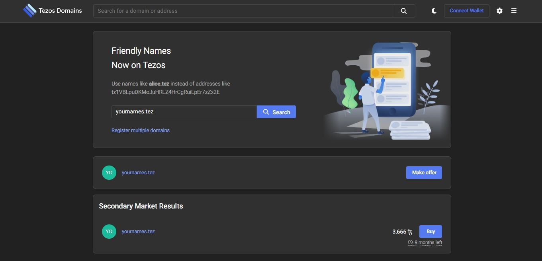Click the 3,666 tez price

pos(402,232)
